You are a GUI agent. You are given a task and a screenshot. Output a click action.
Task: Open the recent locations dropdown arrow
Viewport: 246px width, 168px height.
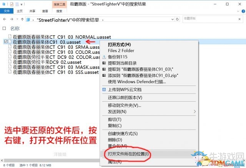17,19
